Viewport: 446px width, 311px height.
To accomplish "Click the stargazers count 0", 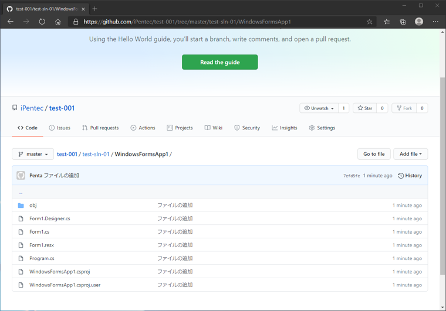I will [382, 108].
